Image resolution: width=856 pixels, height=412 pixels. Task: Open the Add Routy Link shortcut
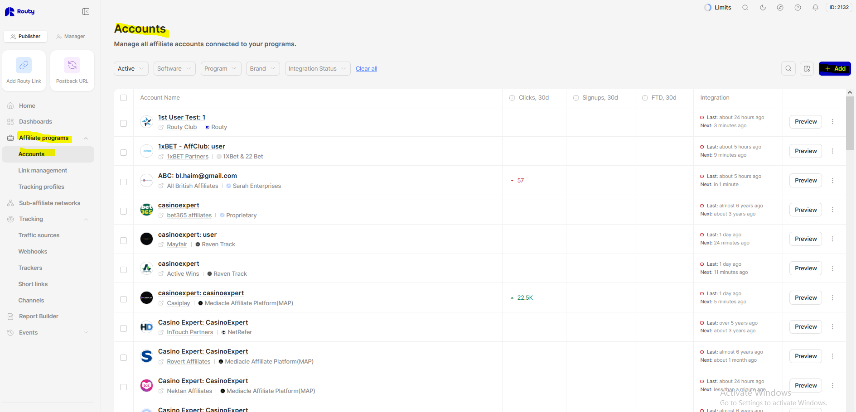pyautogui.click(x=24, y=71)
